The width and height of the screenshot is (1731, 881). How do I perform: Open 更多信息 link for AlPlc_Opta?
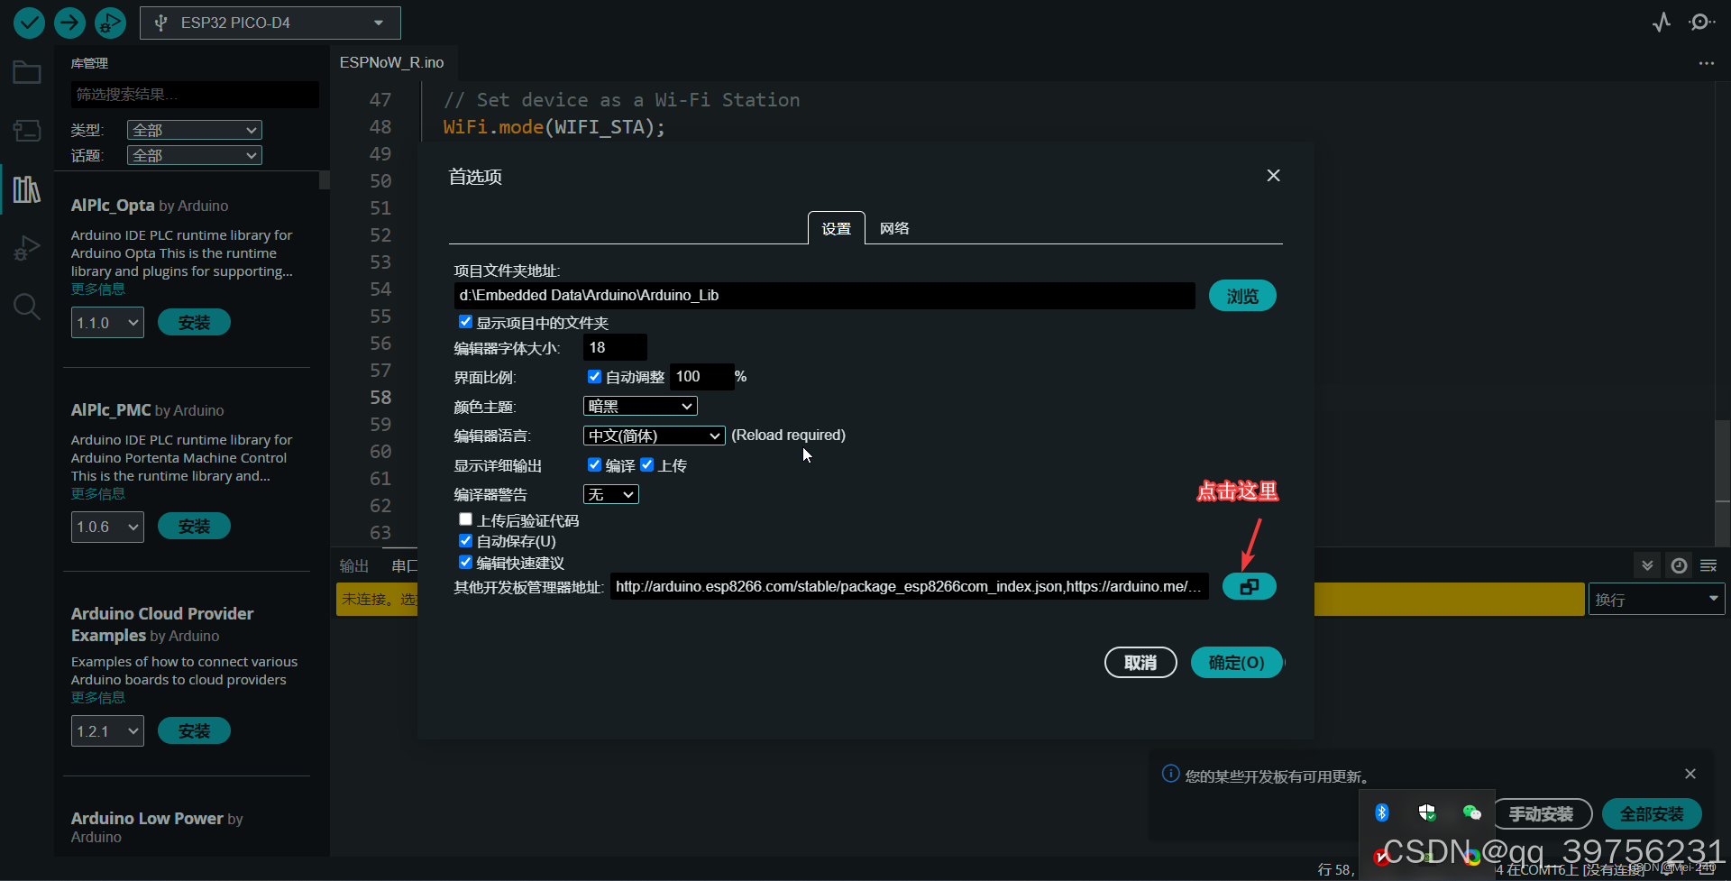[x=98, y=289]
